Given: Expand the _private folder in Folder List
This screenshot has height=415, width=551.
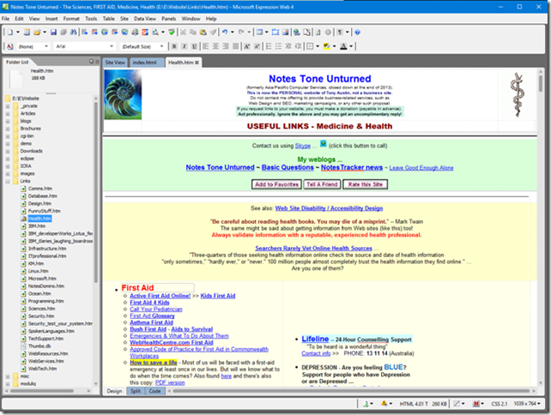Looking at the screenshot, I should point(8,106).
